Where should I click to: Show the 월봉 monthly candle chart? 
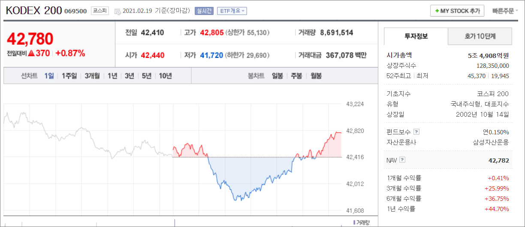(316, 76)
